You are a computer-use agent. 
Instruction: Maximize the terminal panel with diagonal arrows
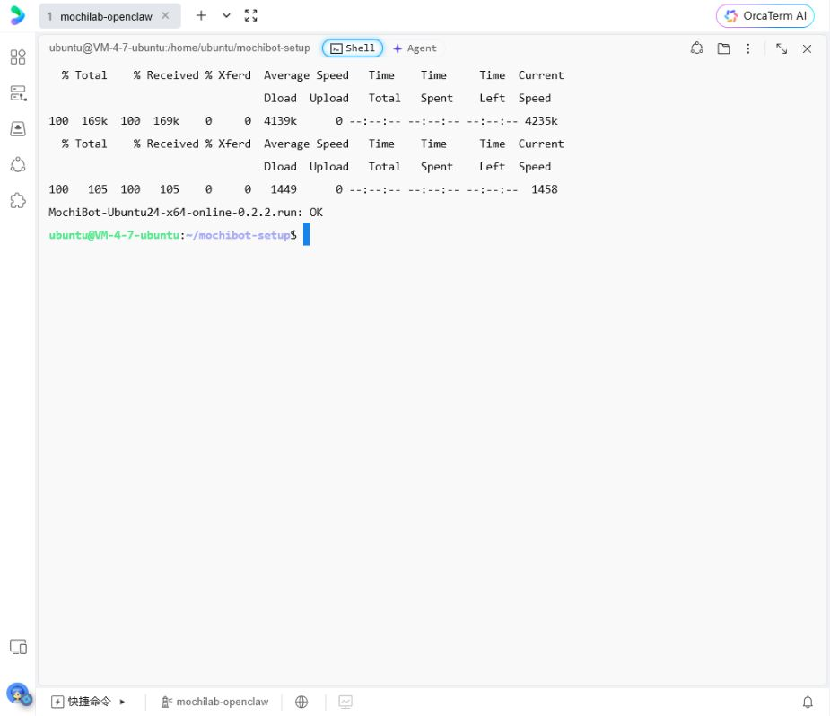click(782, 48)
